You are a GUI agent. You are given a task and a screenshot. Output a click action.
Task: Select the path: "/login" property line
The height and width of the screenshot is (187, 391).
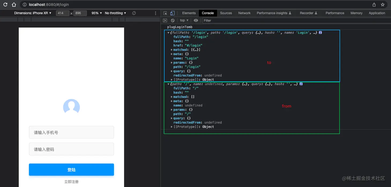[187, 67]
